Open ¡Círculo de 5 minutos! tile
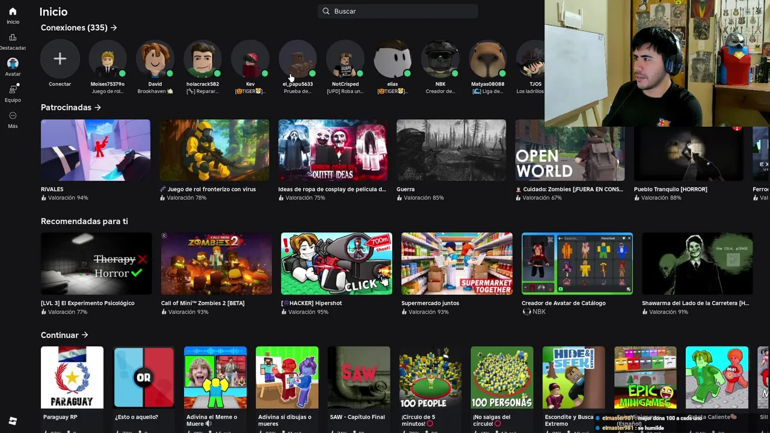This screenshot has width=770, height=433. pyautogui.click(x=430, y=378)
